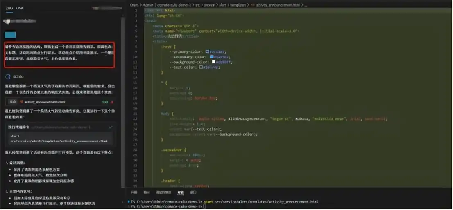Image resolution: width=453 pixels, height=210 pixels.
Task: Click the HTML file icon in chat file card
Action: click(x=21, y=102)
